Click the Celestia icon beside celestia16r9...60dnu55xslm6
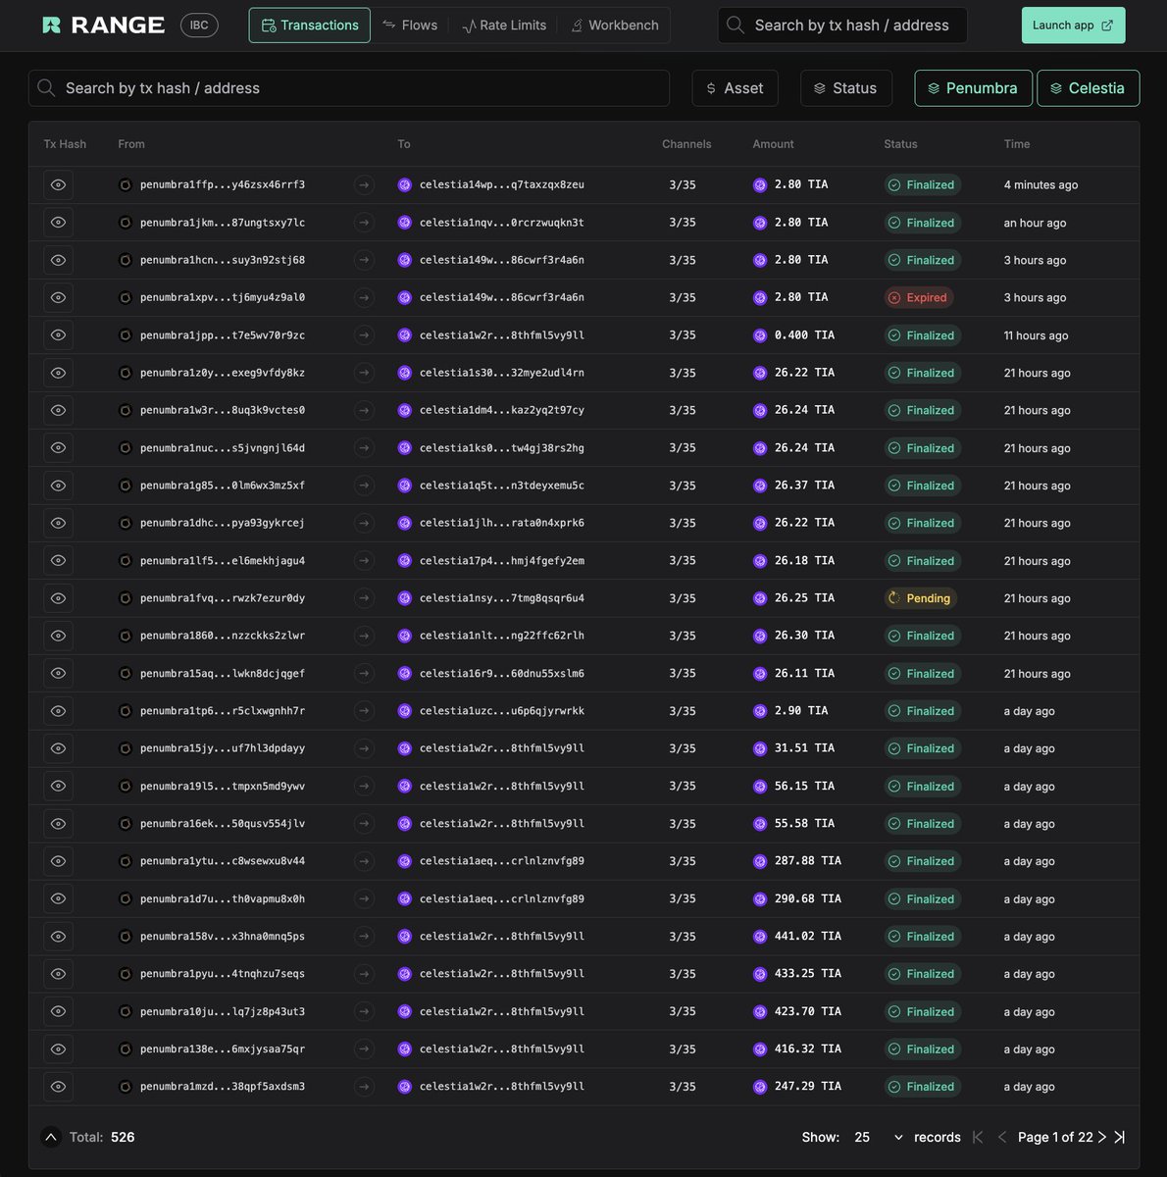The image size is (1167, 1177). pyautogui.click(x=404, y=674)
